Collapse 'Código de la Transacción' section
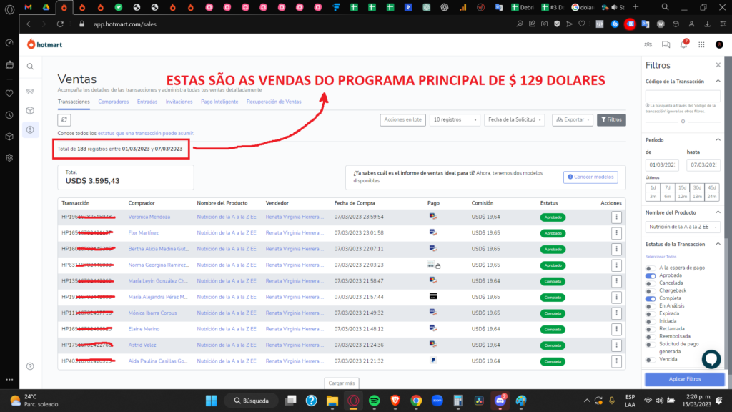732x412 pixels. click(718, 82)
